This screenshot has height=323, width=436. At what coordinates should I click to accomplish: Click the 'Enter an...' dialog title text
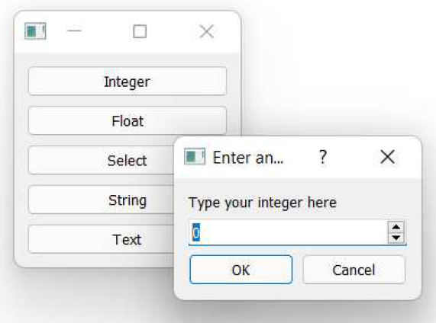tap(248, 158)
